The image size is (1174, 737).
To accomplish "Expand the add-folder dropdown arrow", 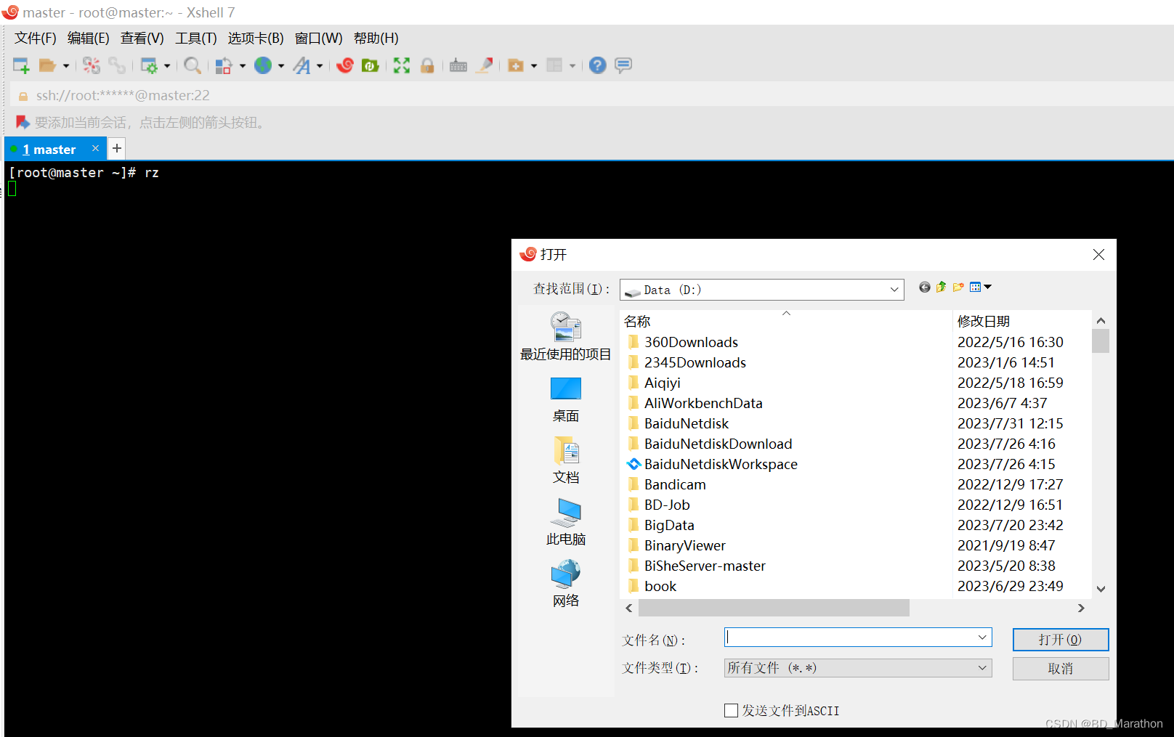I will 534,65.
